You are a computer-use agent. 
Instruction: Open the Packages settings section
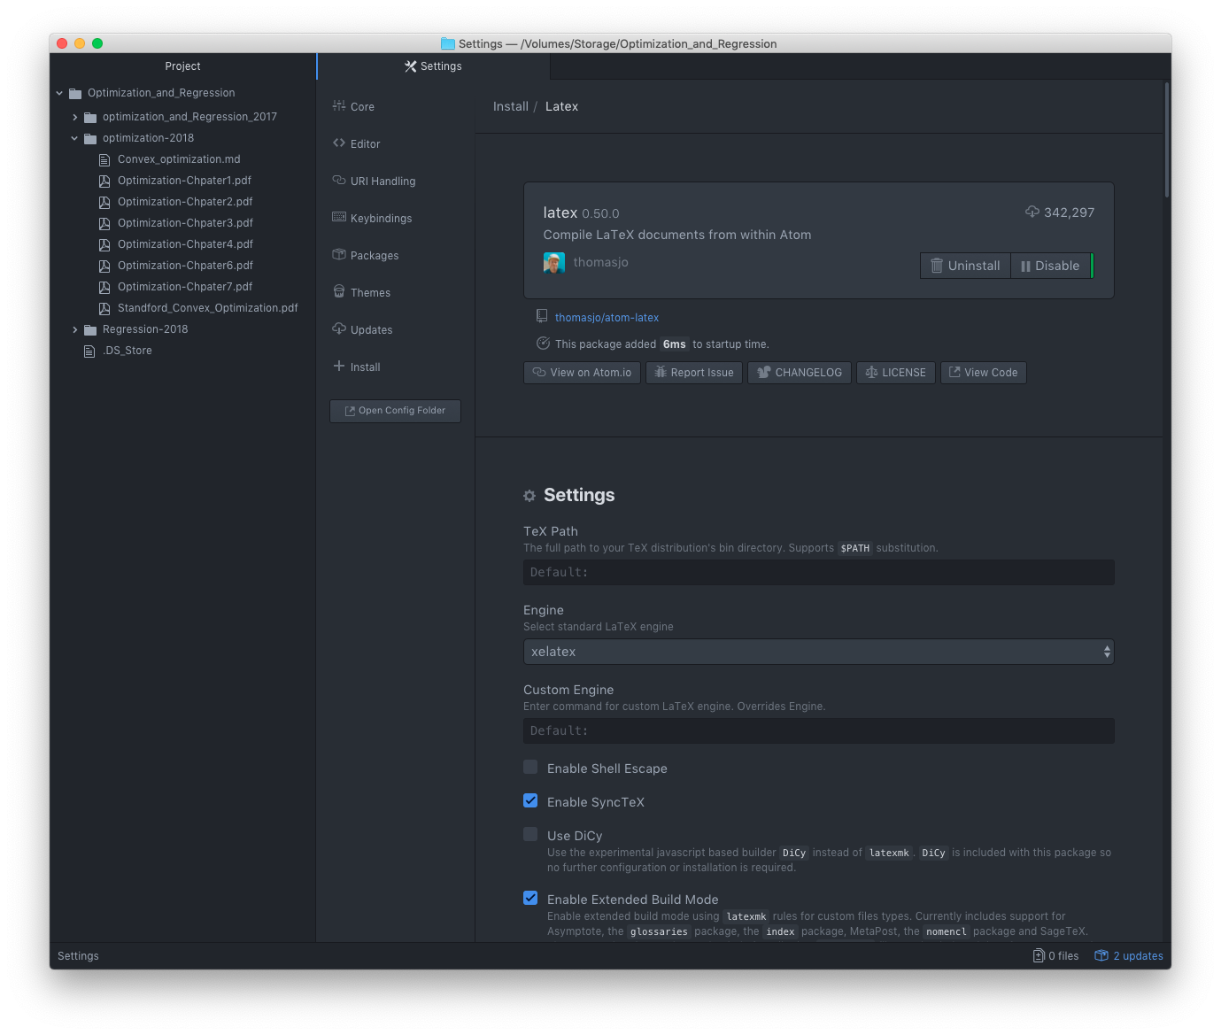tap(374, 256)
